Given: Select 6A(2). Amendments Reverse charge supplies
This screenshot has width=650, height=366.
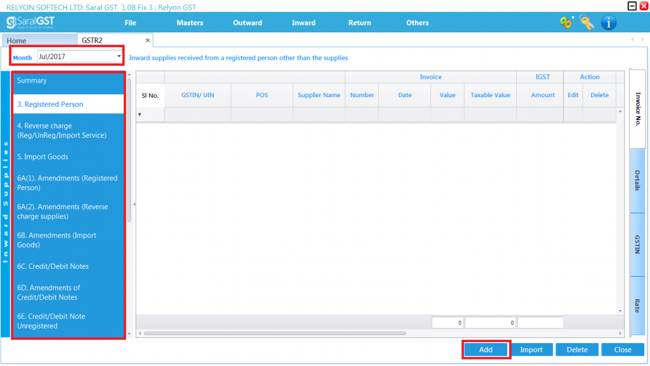Looking at the screenshot, I should click(x=69, y=211).
